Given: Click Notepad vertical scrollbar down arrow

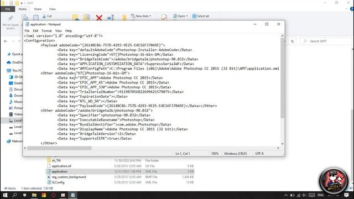Looking at the screenshot, I should pos(282,144).
